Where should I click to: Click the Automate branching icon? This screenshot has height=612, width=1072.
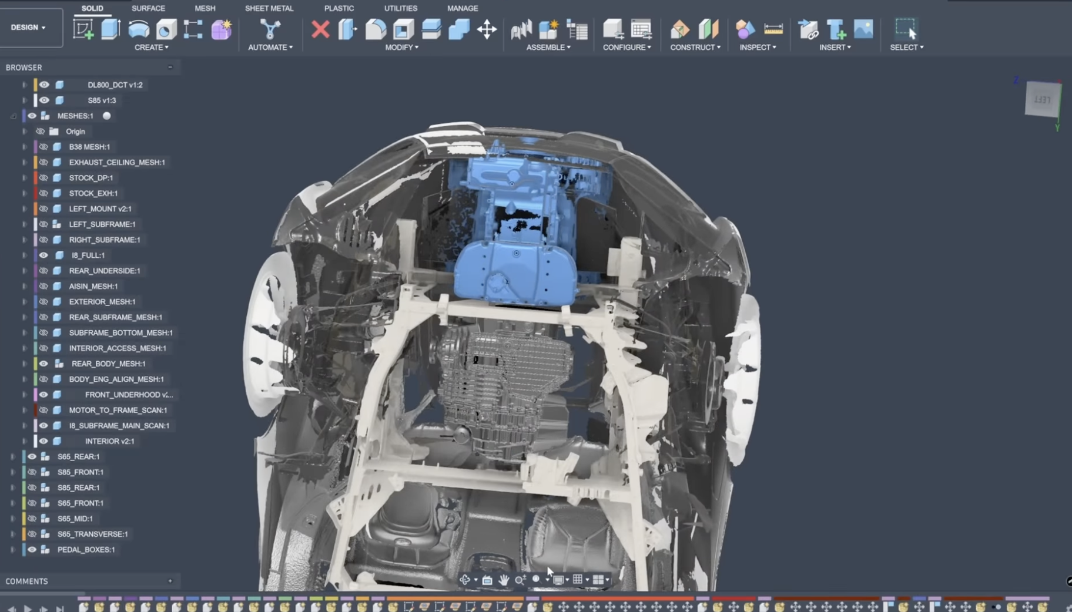(270, 29)
